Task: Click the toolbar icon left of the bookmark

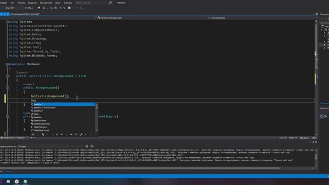Action: tap(64, 8)
